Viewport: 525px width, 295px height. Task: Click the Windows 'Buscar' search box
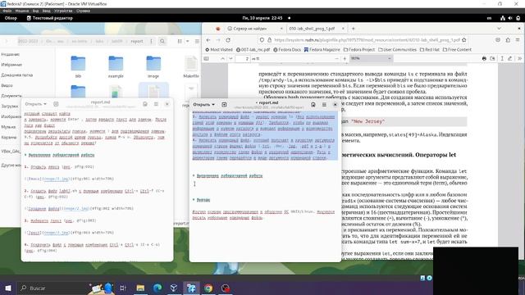(52, 288)
